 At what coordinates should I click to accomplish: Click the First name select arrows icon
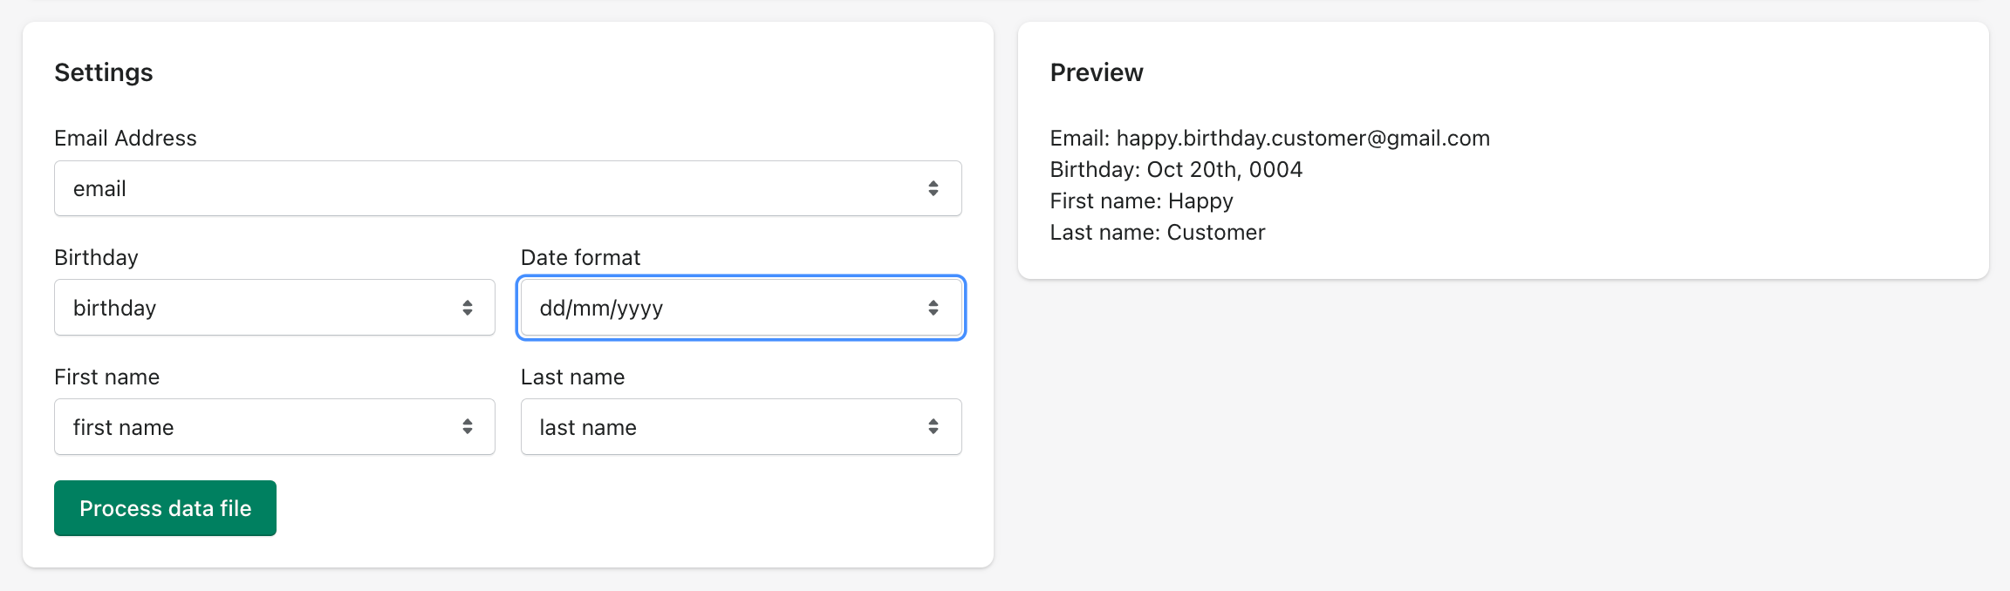click(x=468, y=427)
